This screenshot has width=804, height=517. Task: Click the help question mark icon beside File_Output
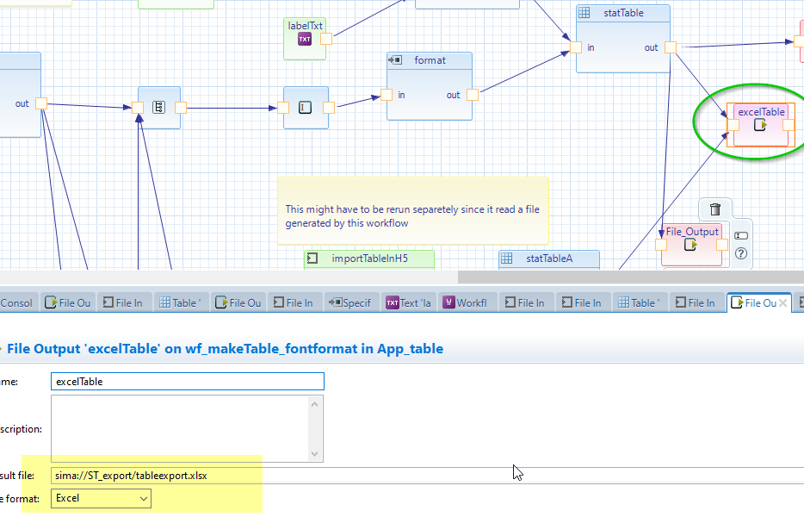(x=740, y=254)
